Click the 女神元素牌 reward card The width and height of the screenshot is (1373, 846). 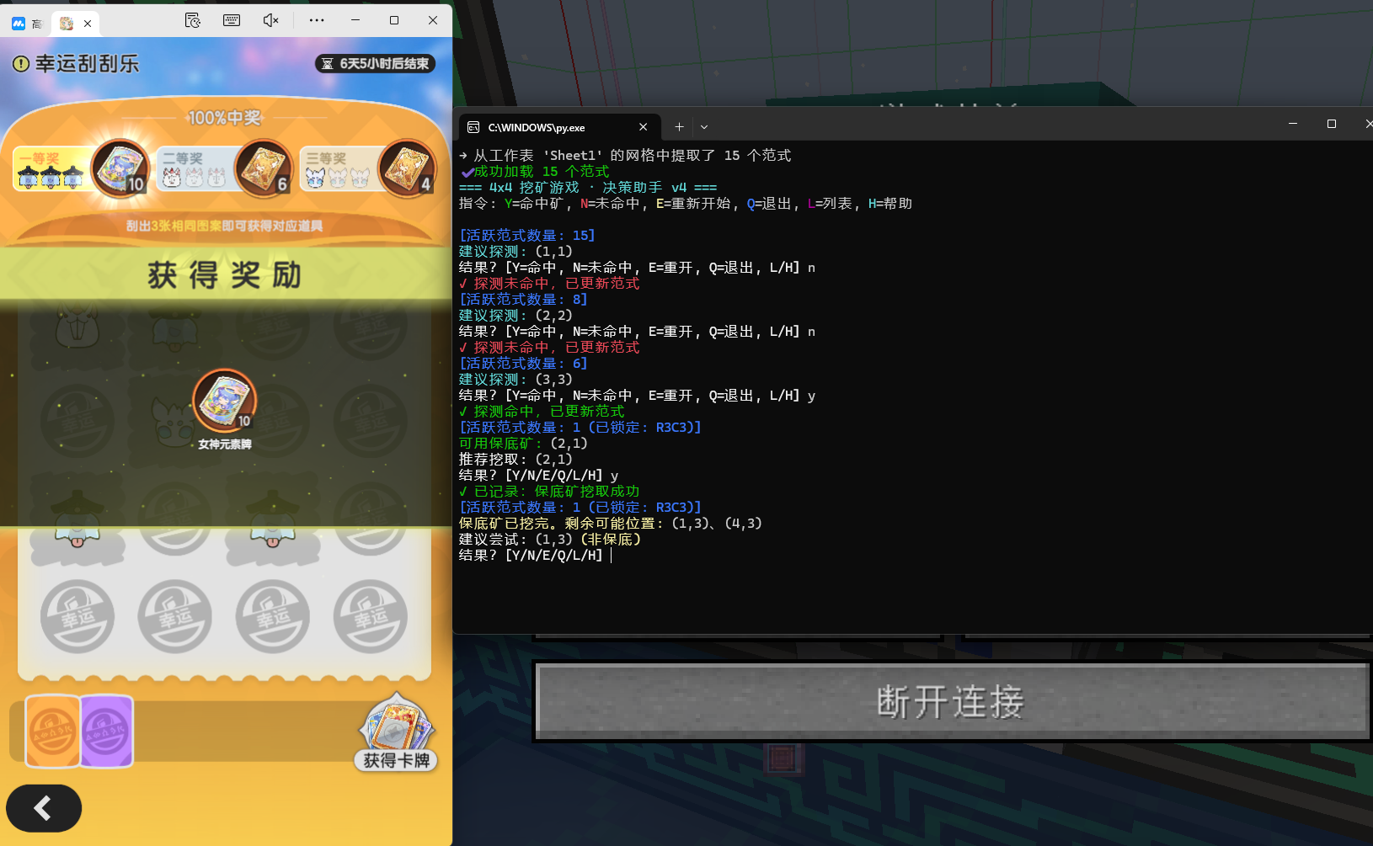pyautogui.click(x=225, y=402)
